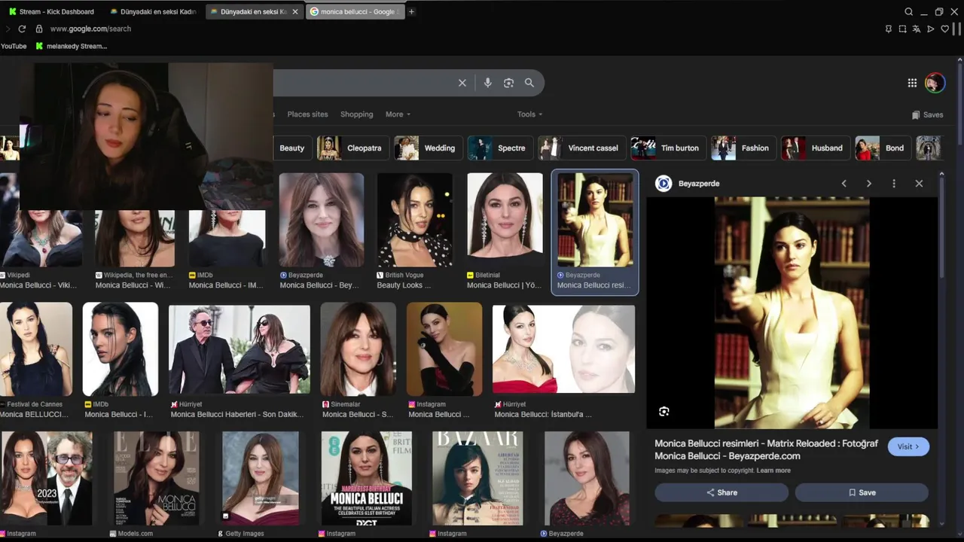964x542 pixels.
Task: Open the top-row Beyazperde close-up portrait thumbnail
Action: pos(322,220)
